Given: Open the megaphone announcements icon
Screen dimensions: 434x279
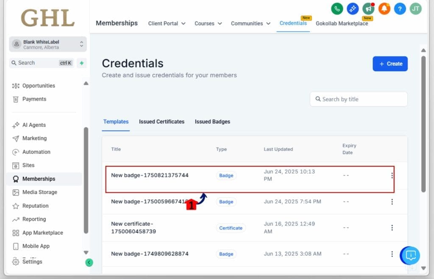Looking at the screenshot, I should click(368, 8).
